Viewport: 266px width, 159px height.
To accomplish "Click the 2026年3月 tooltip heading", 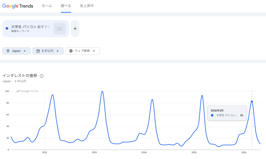I will tap(217, 110).
